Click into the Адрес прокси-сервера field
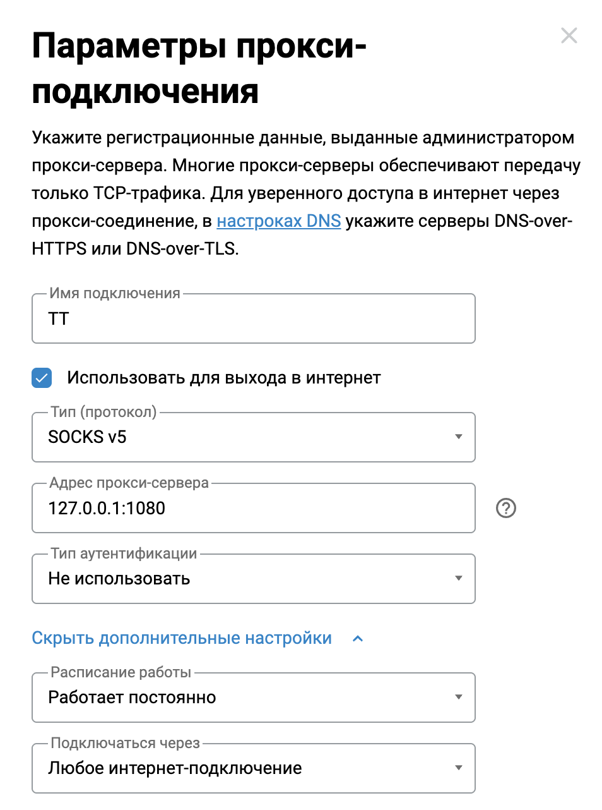Screen dimensions: 602x810 pyautogui.click(x=252, y=508)
